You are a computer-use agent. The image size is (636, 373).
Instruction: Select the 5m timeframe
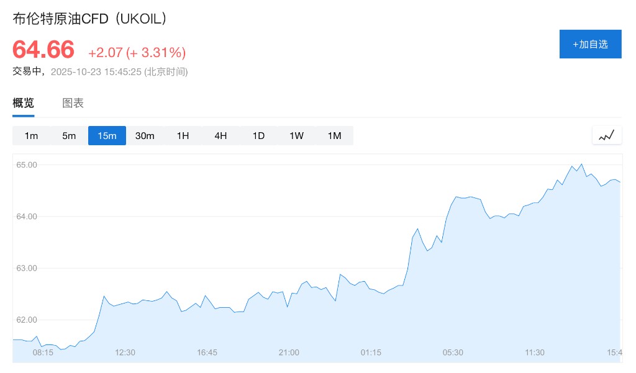click(x=69, y=135)
